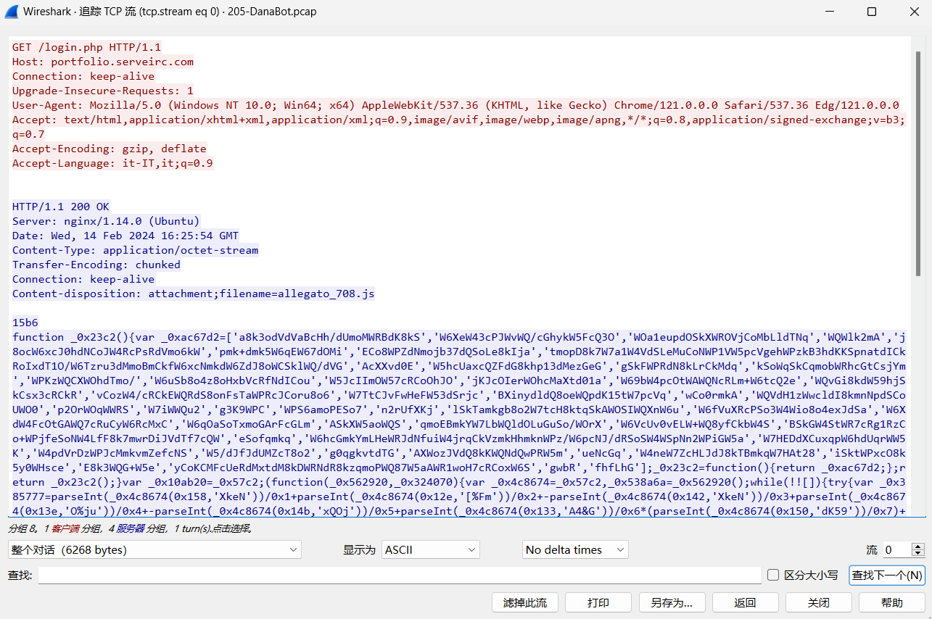This screenshot has width=932, height=619.
Task: Click the Server: nginx/1.14.0 (Ubuntu) line
Action: (106, 221)
